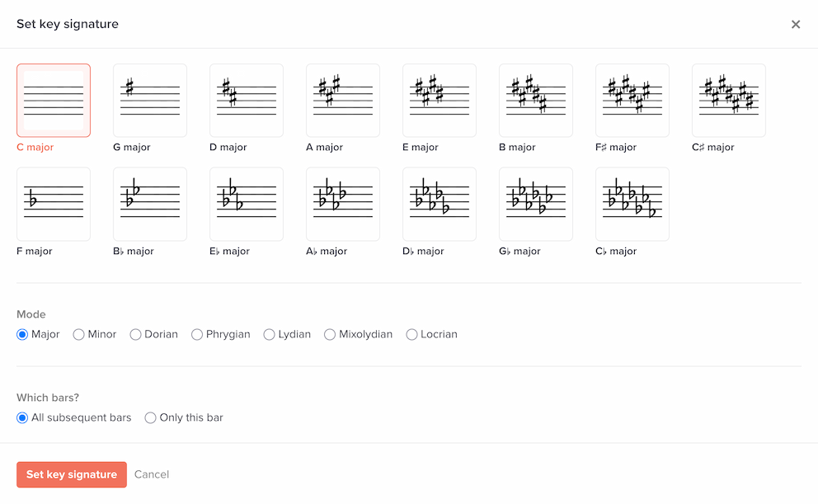Select the C♭ major key signature

(x=632, y=205)
